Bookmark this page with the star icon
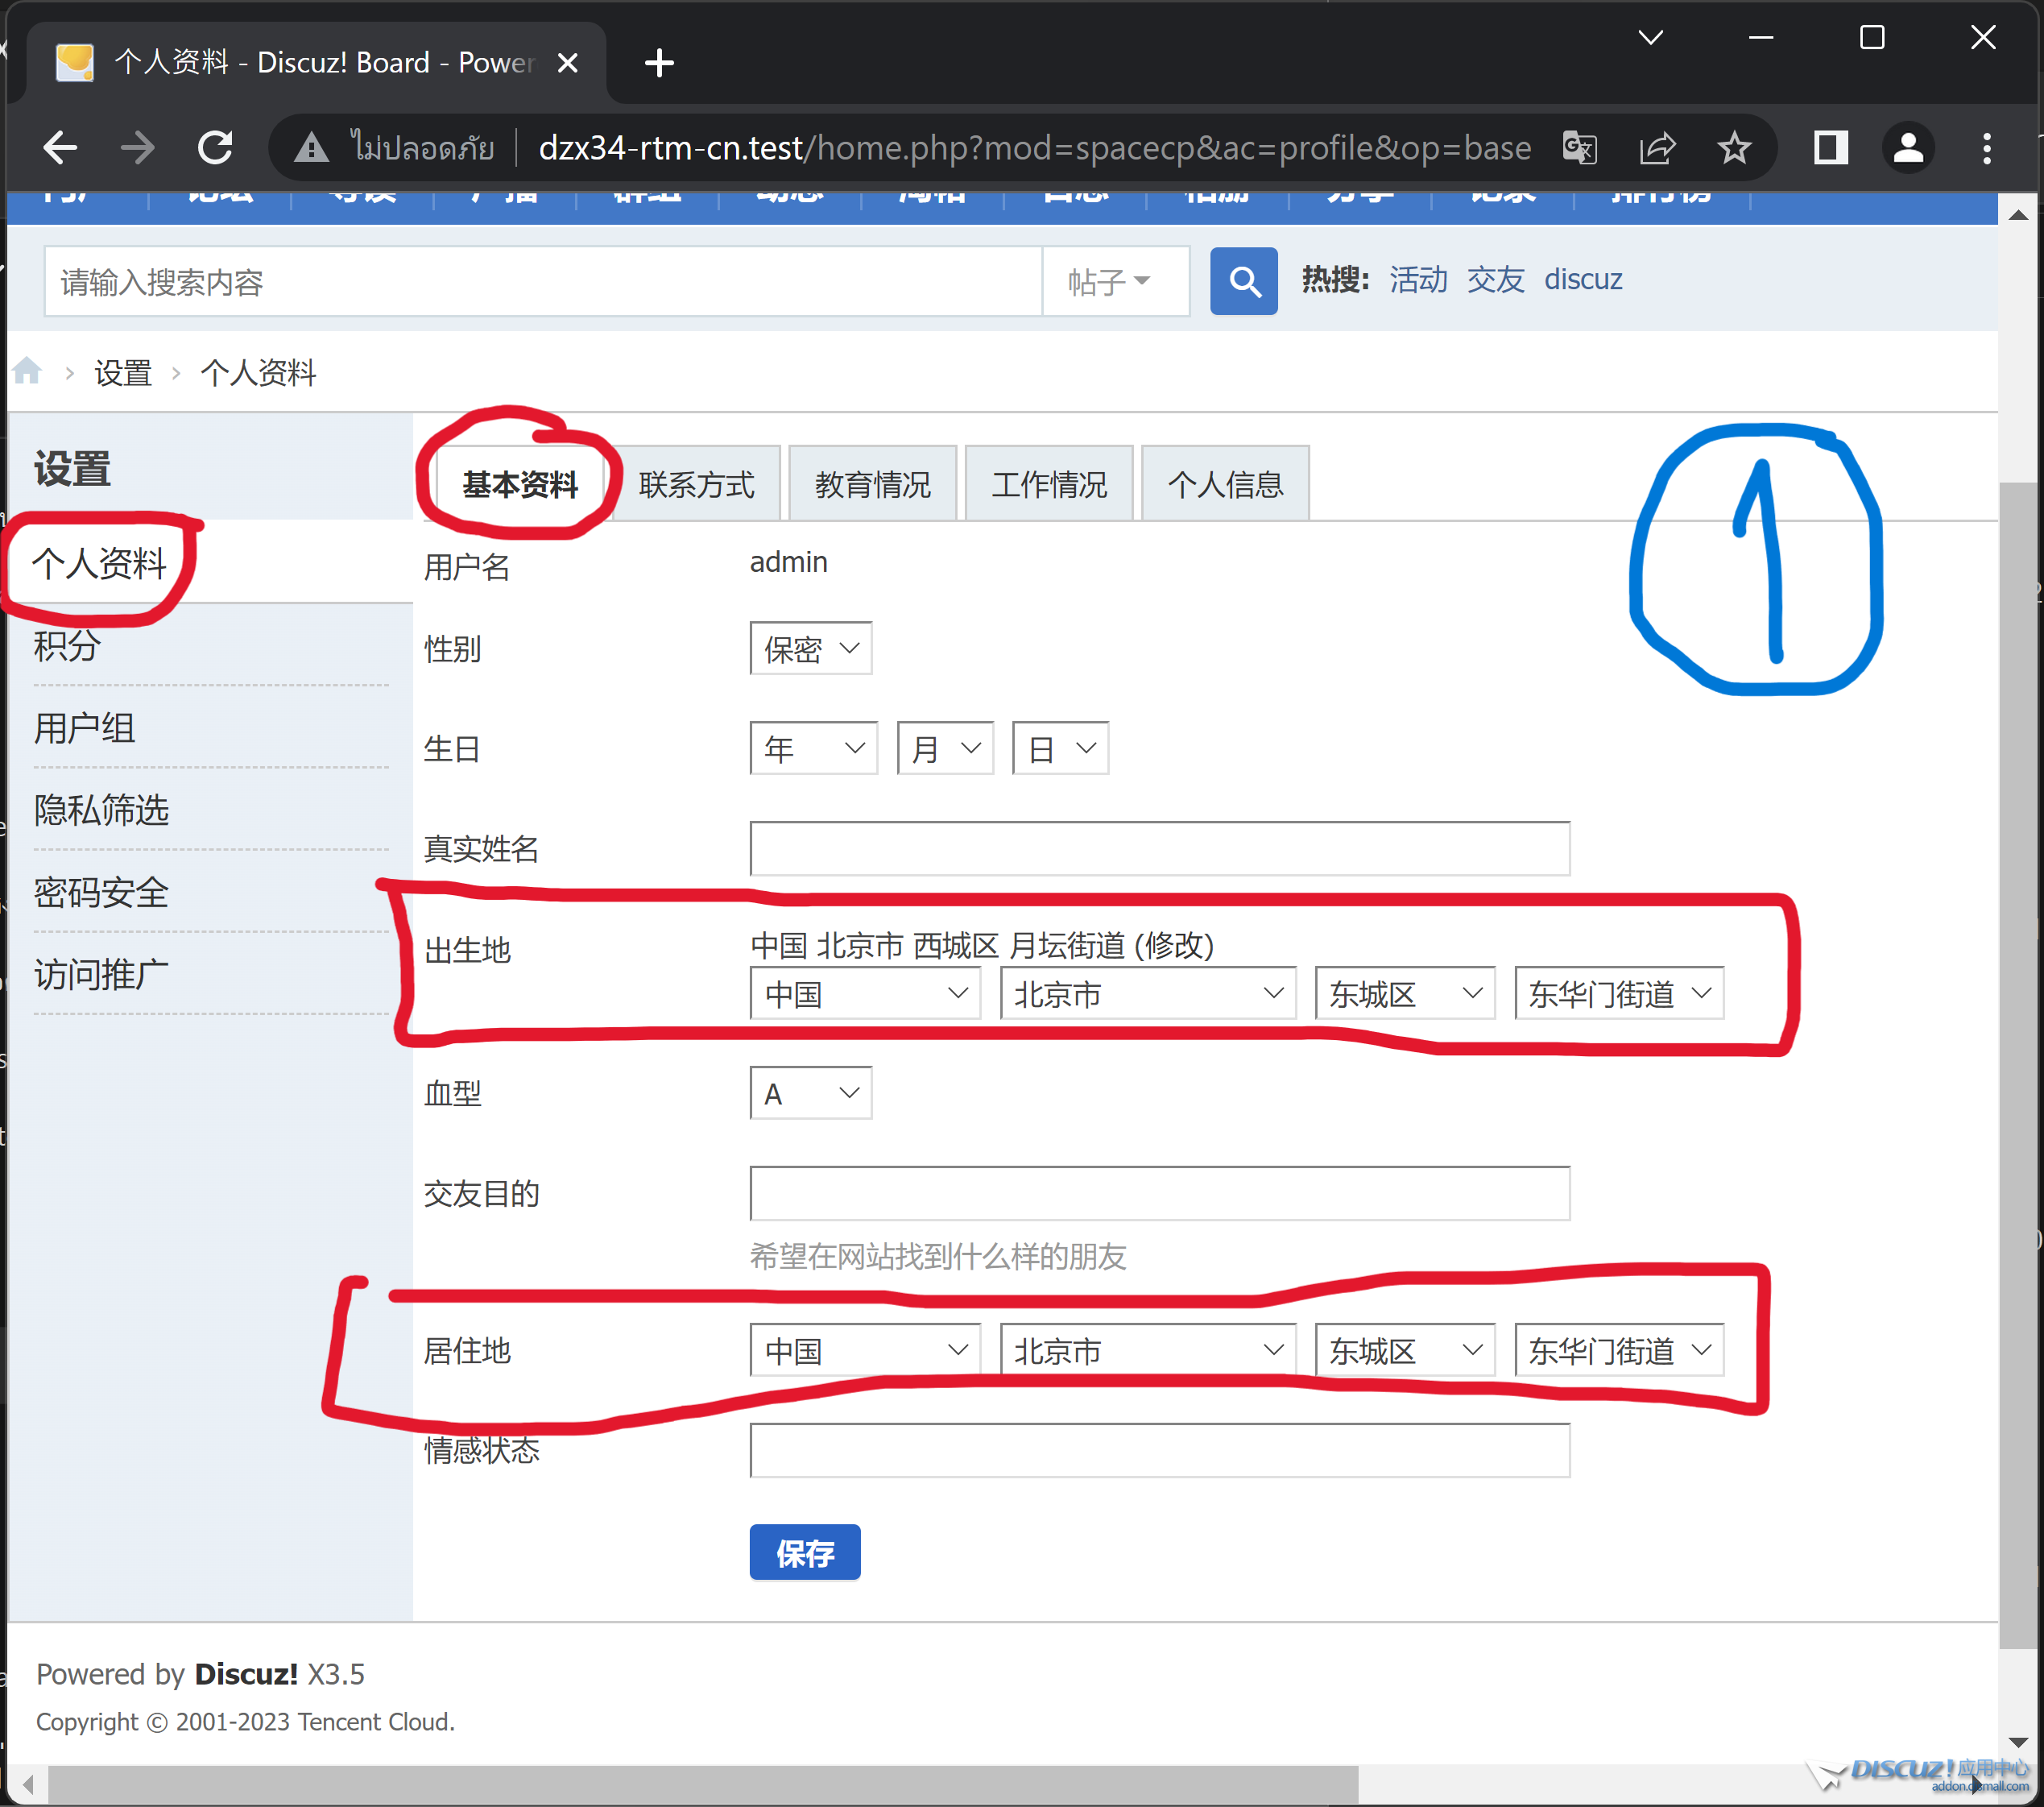Image resolution: width=2044 pixels, height=1807 pixels. click(1734, 148)
